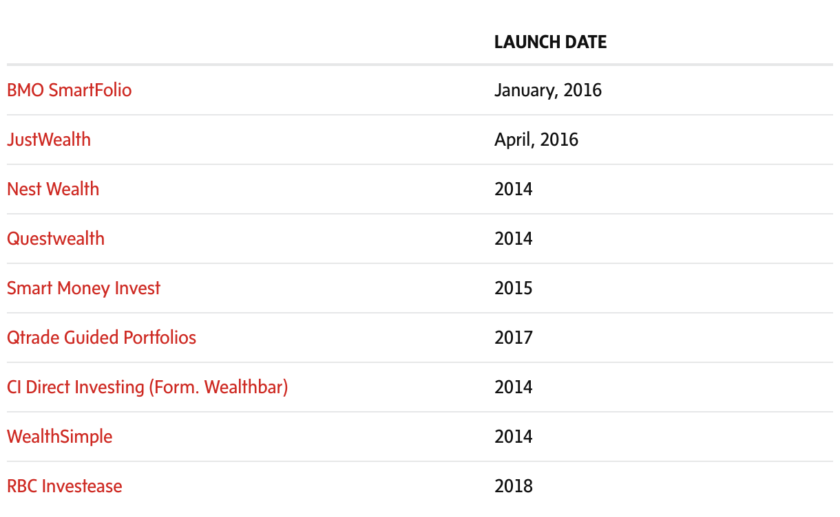Viewport: 840px width, 517px height.
Task: Select the January, 2016 launch date cell
Action: click(547, 90)
